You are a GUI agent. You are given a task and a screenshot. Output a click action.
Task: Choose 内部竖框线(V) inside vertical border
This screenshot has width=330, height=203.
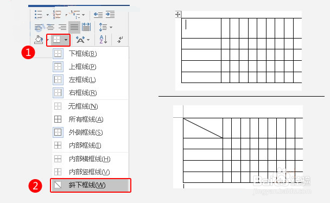click(91, 172)
